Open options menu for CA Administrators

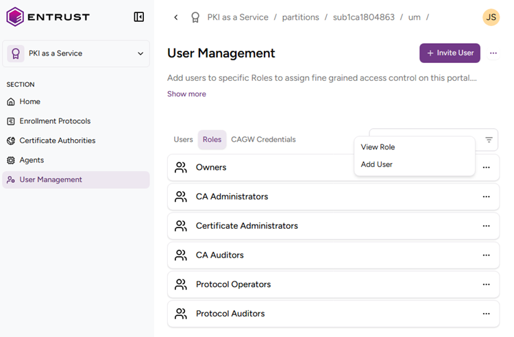coord(486,197)
